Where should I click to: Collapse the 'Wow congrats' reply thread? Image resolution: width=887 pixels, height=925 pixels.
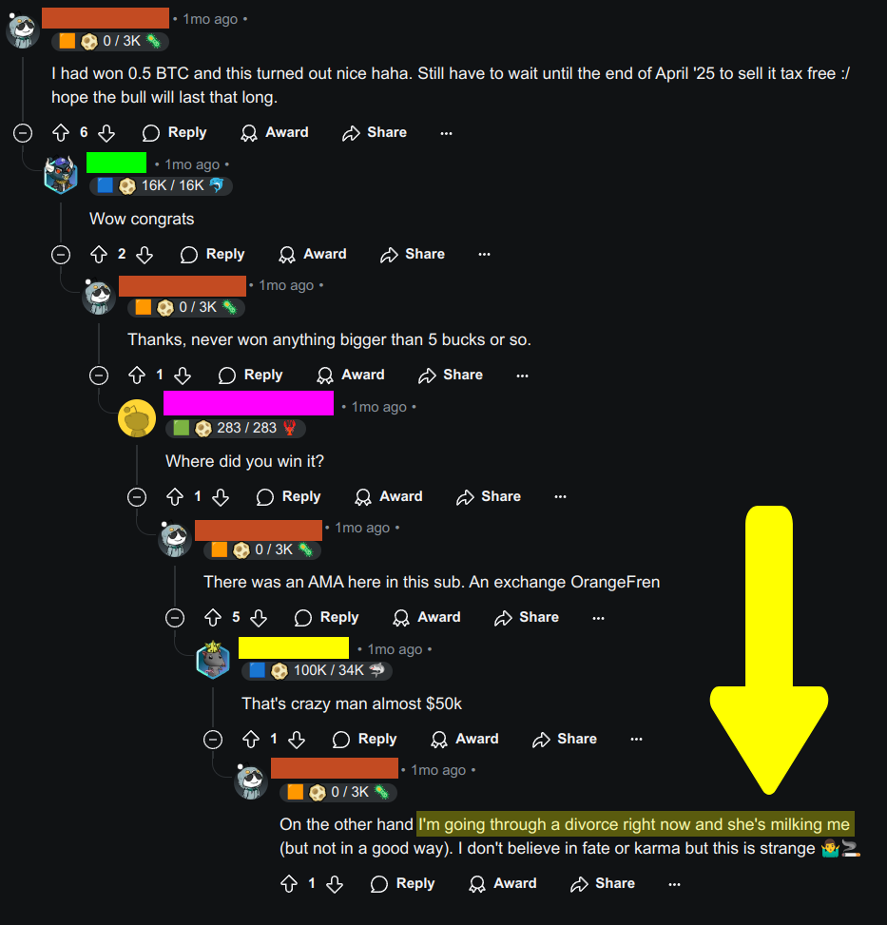[61, 255]
